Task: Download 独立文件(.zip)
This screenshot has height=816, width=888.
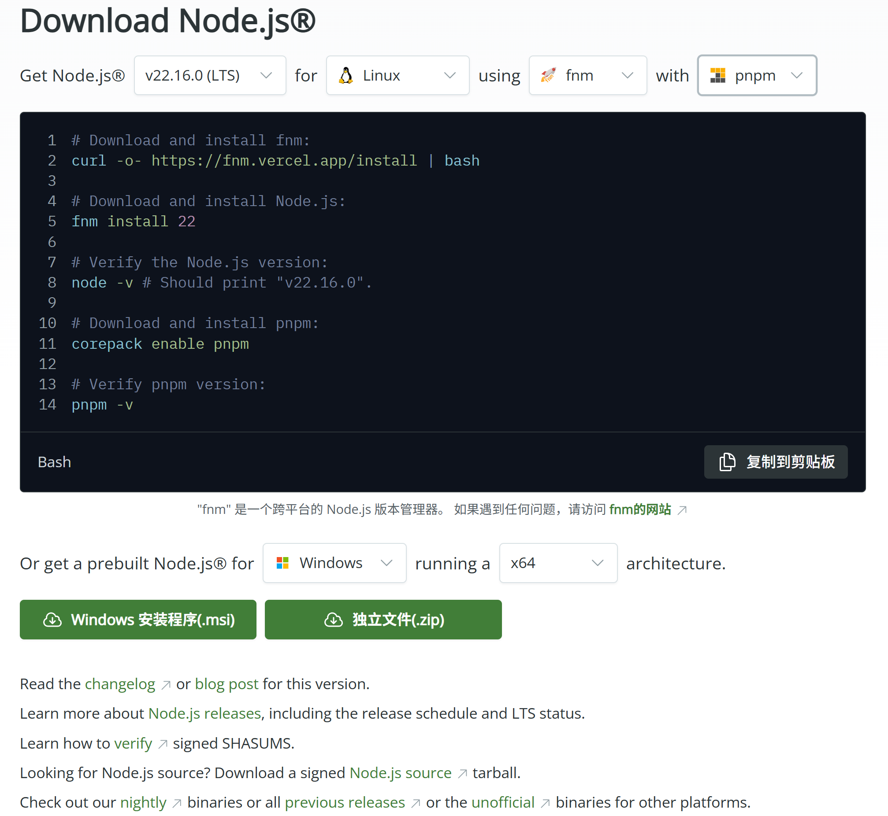Action: click(383, 620)
